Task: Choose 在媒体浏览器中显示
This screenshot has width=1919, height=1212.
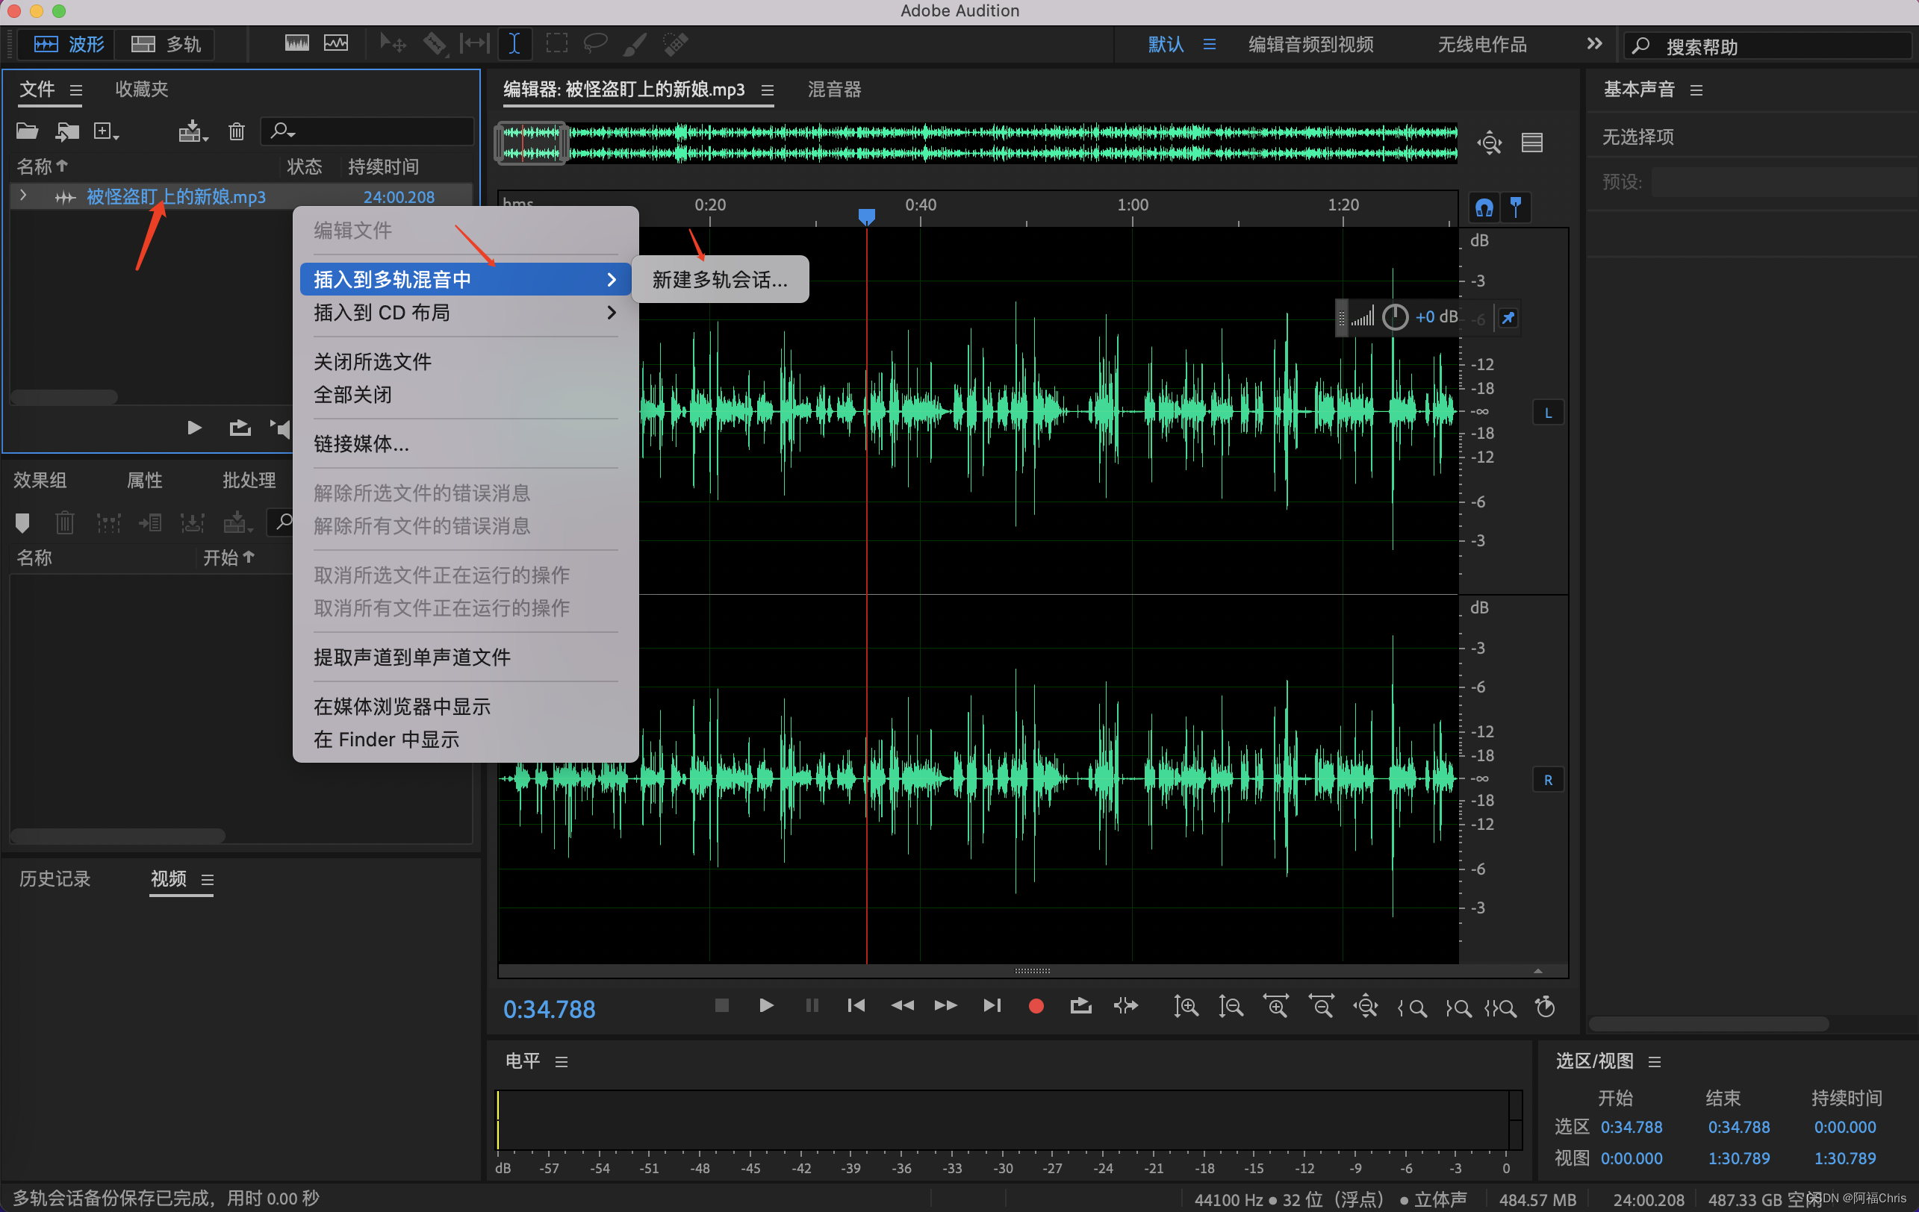Action: [402, 706]
